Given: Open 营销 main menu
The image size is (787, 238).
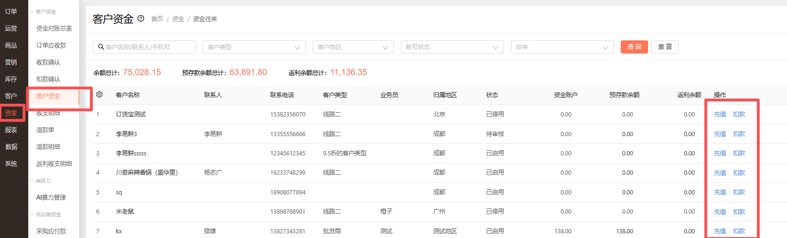Looking at the screenshot, I should pos(11,62).
